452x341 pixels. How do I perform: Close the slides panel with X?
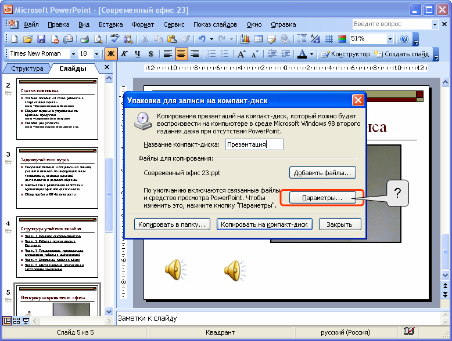(x=107, y=67)
